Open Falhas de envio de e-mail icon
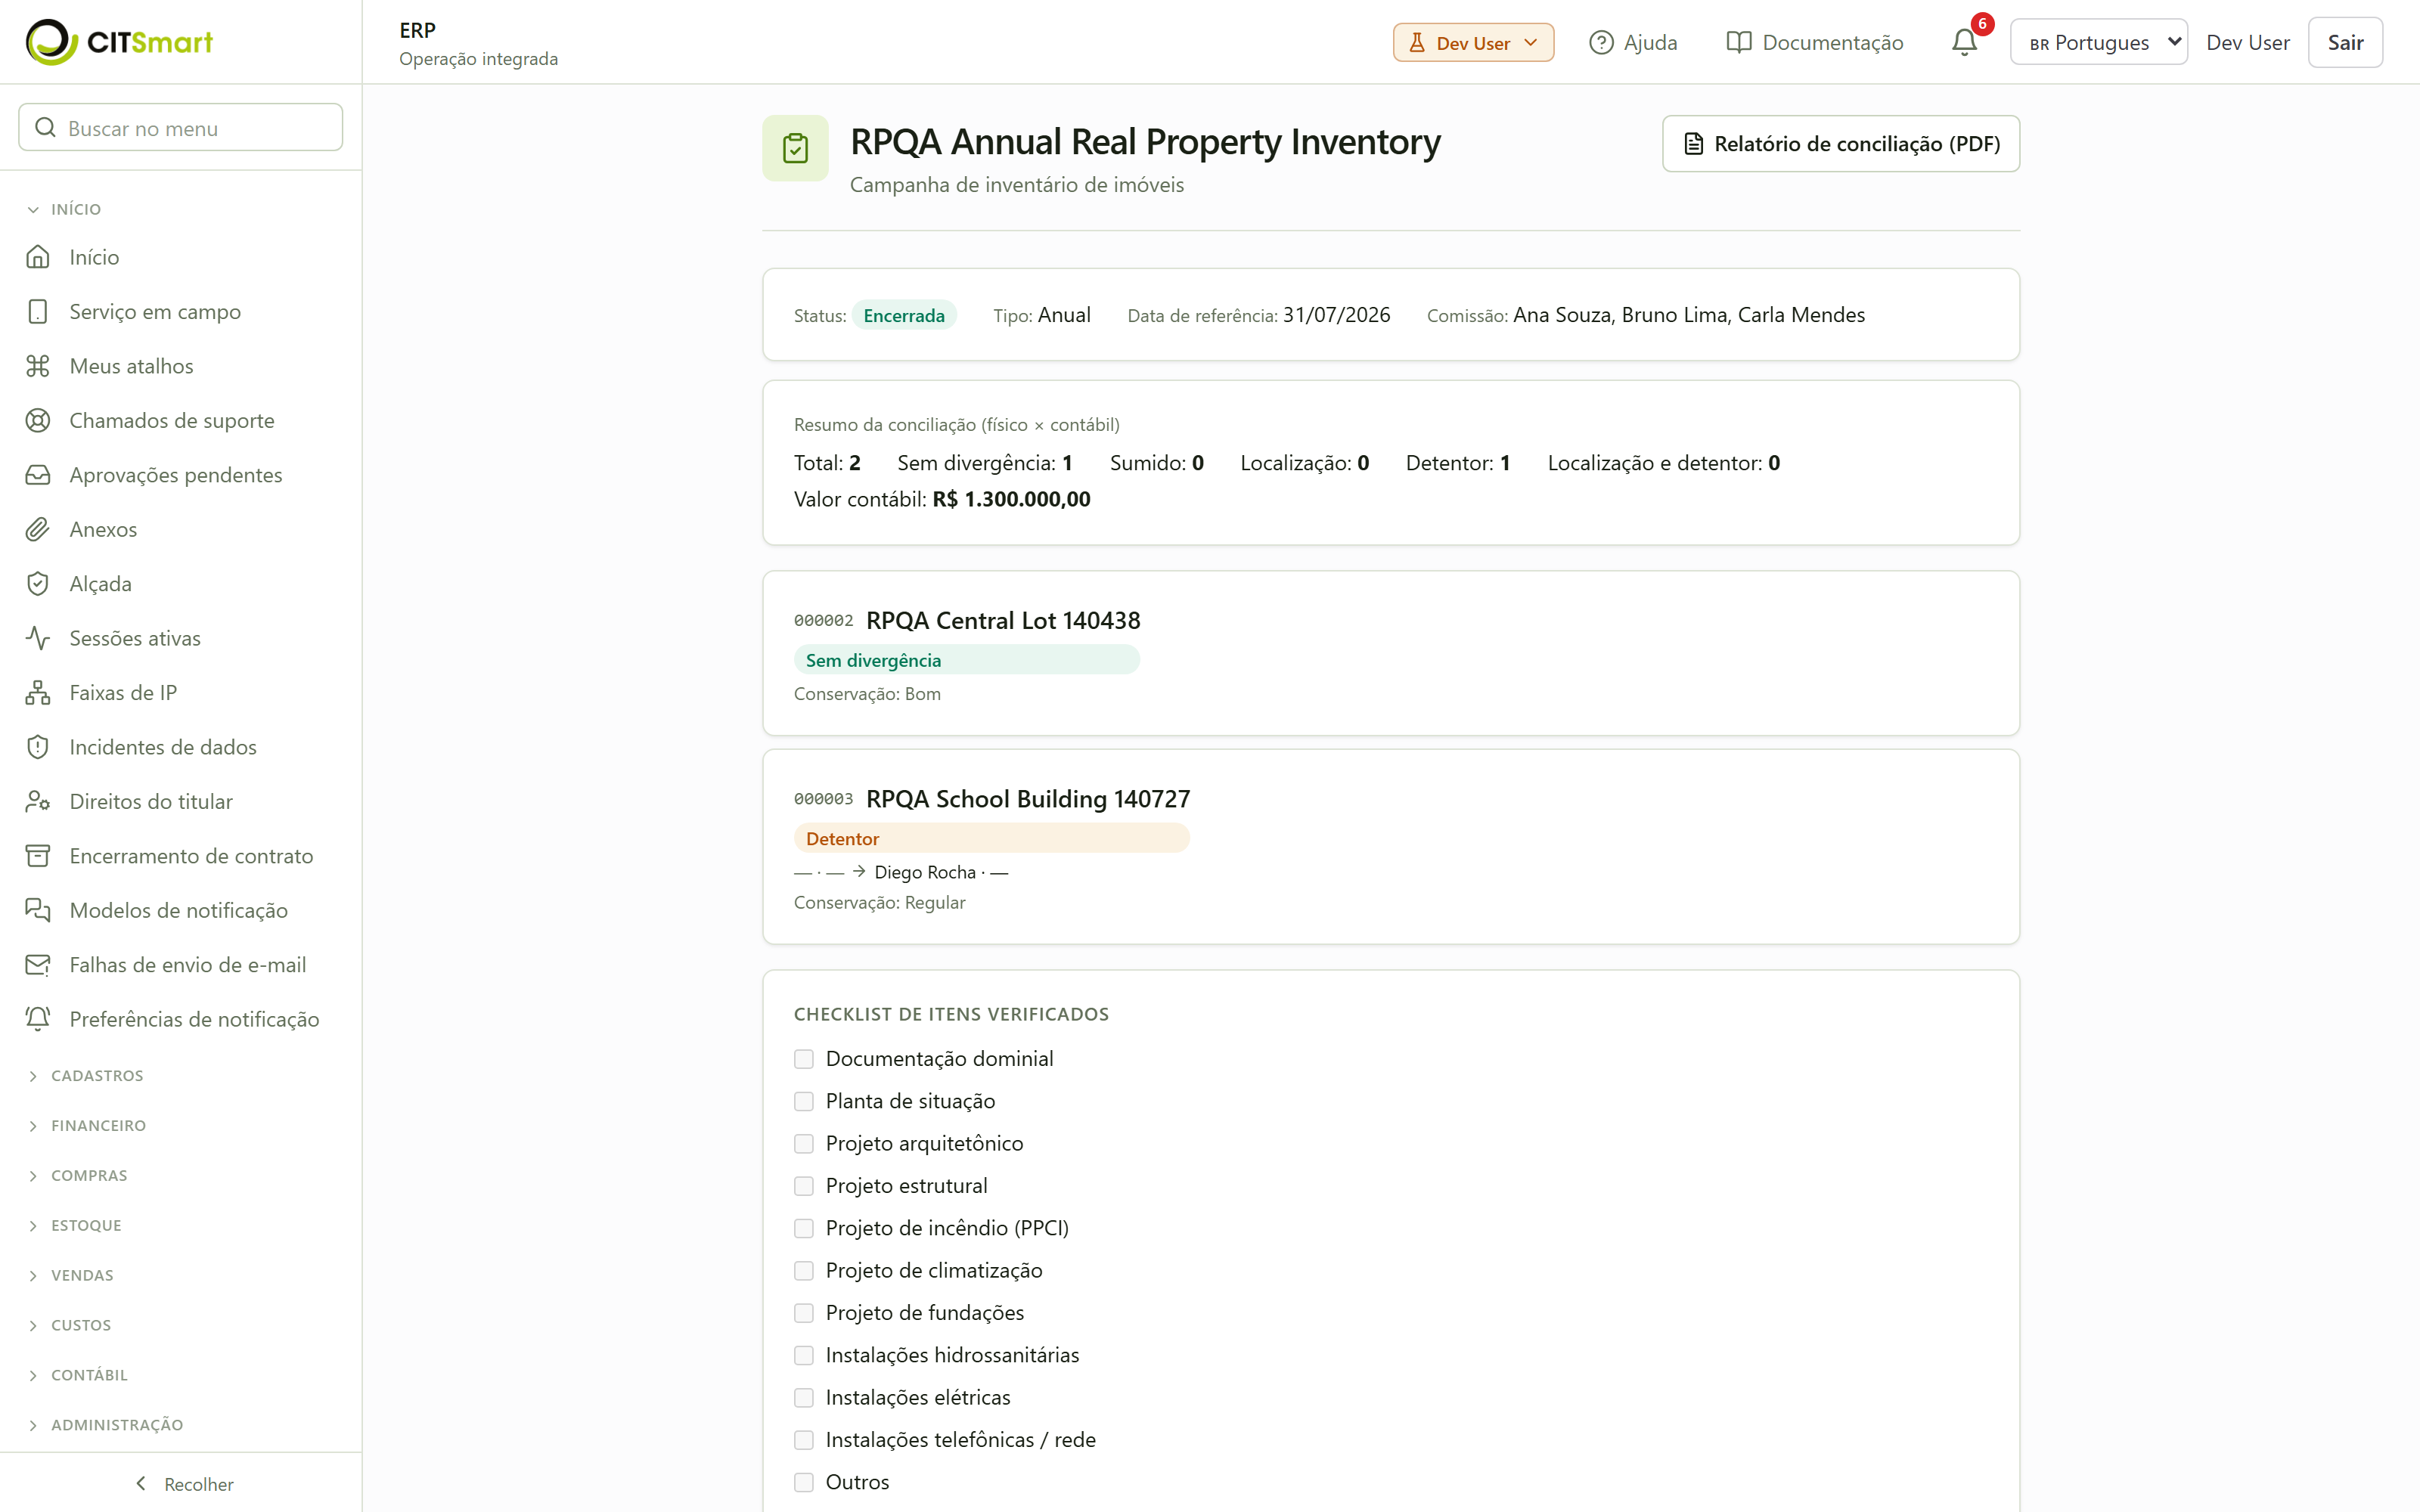The width and height of the screenshot is (2420, 1512). coord(38,965)
